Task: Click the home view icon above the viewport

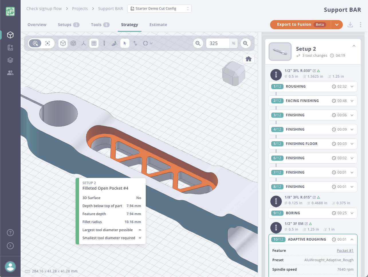Action: pos(248,59)
